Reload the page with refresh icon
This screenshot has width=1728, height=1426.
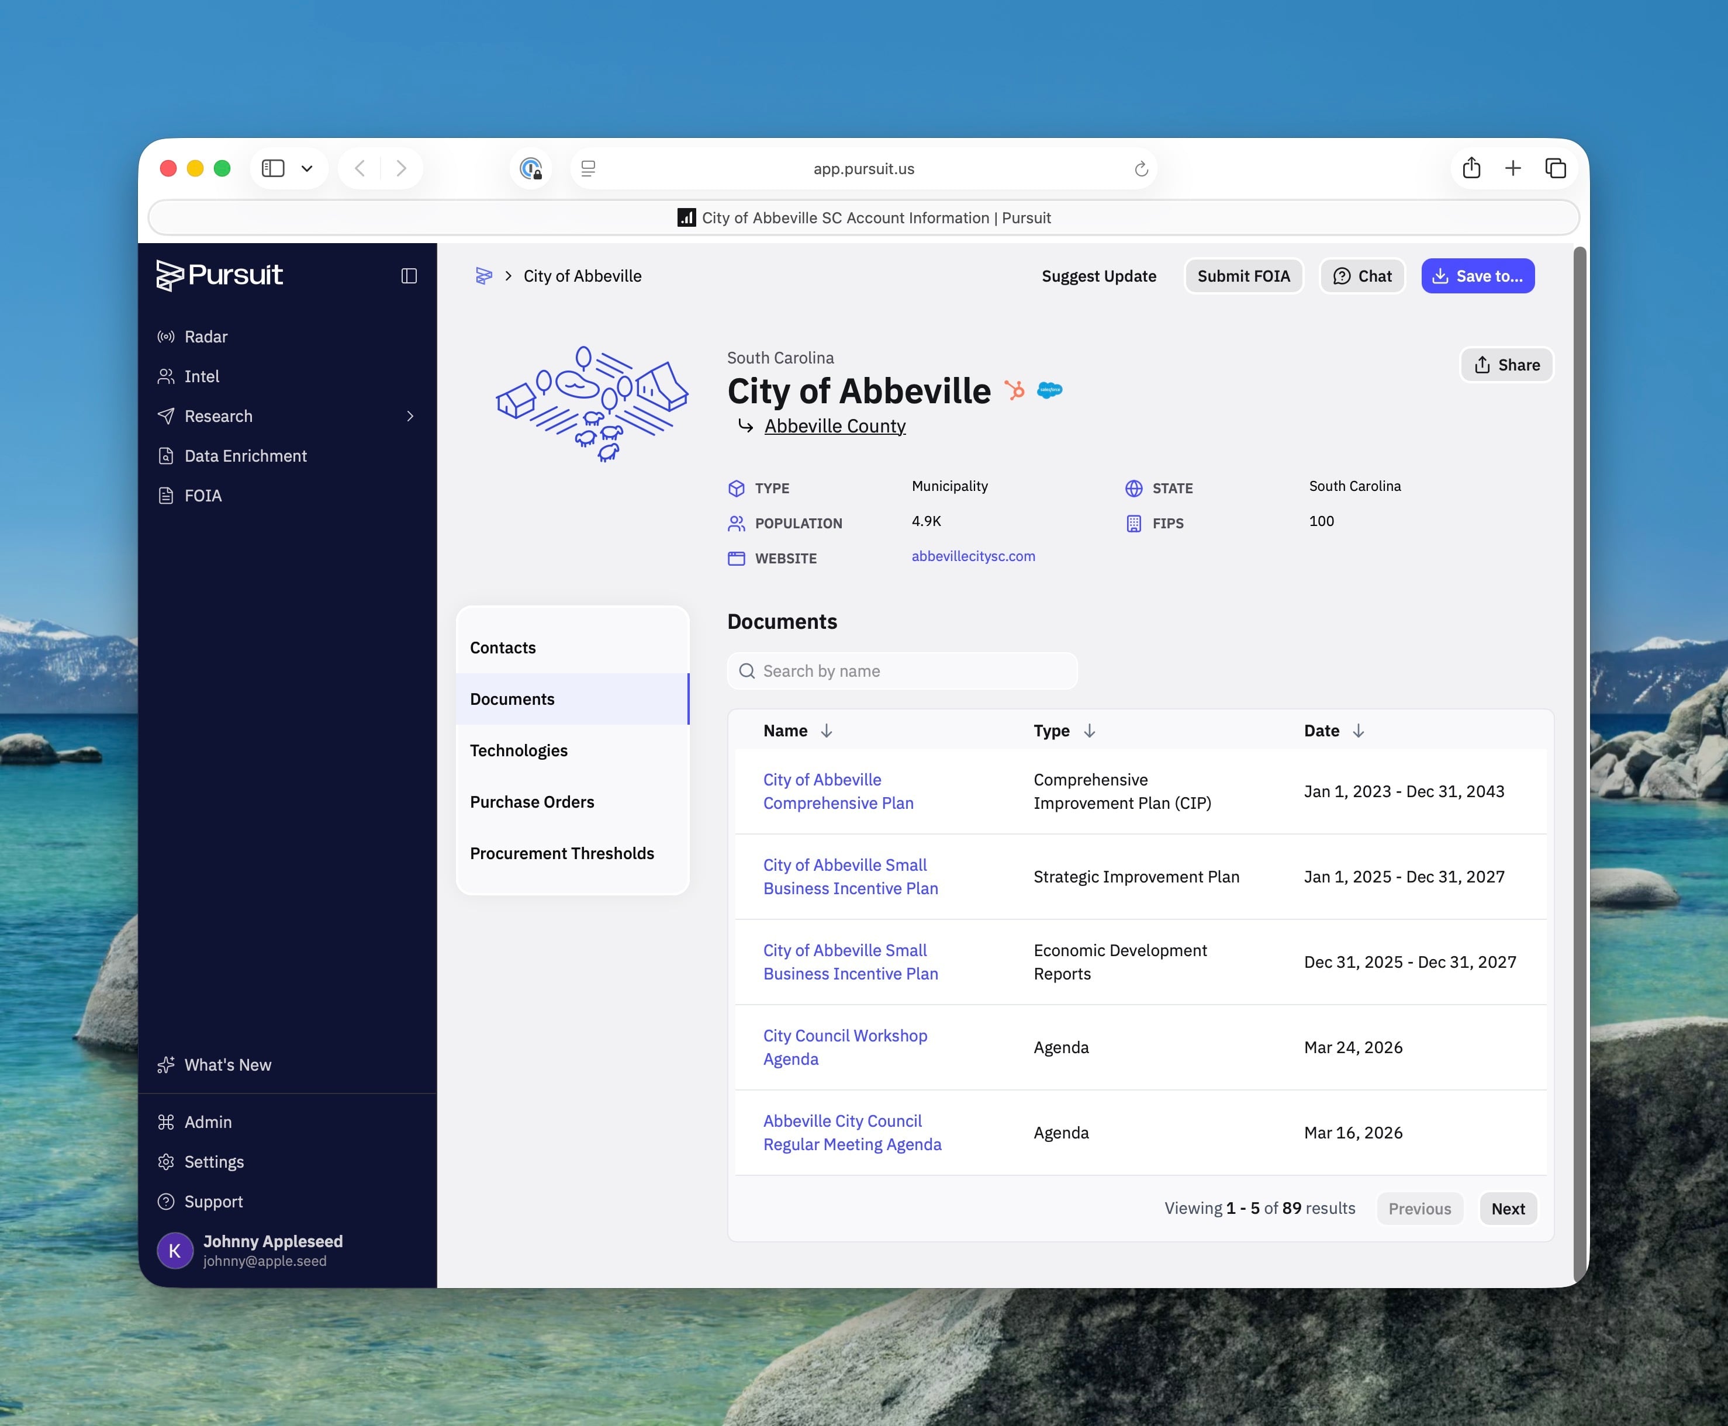[1141, 169]
